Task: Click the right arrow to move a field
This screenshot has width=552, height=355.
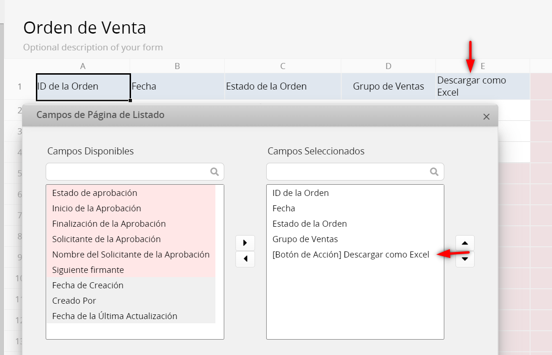Action: (x=245, y=243)
